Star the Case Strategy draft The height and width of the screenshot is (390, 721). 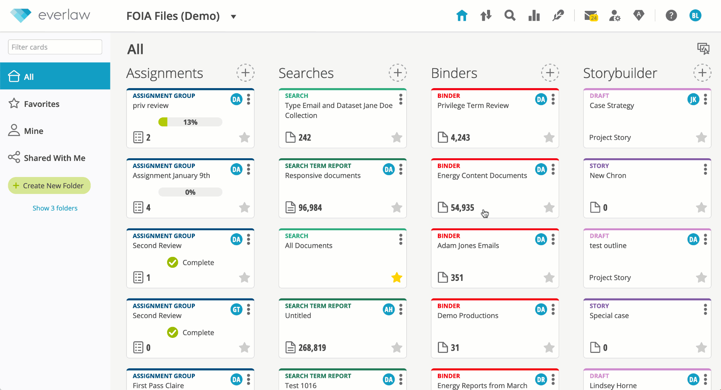click(701, 137)
